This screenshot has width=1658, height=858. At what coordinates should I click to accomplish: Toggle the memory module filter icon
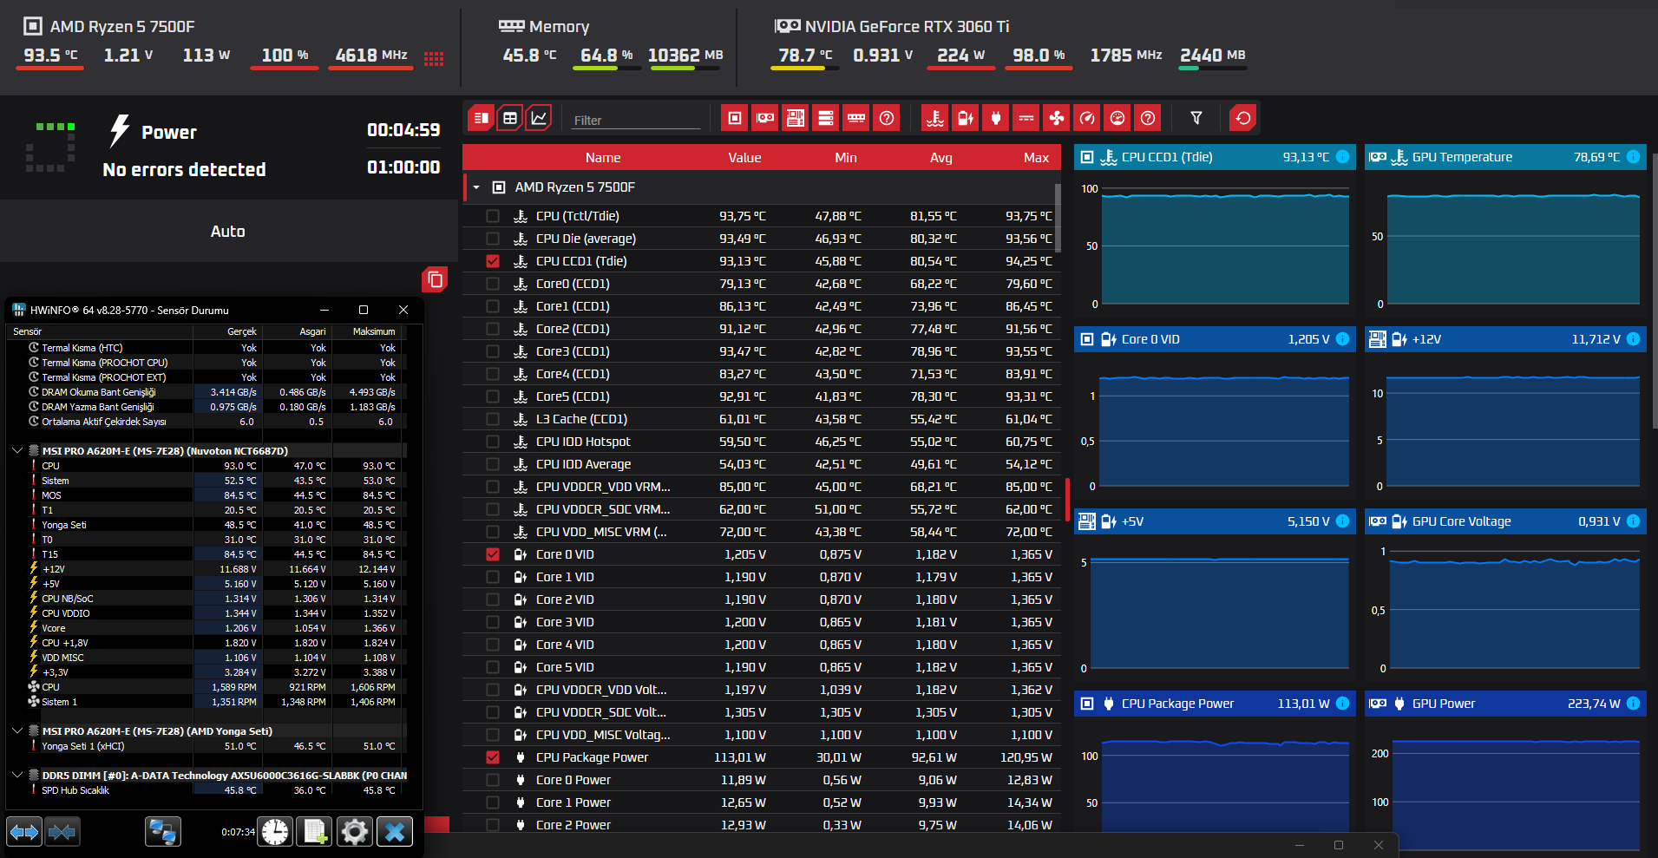click(x=856, y=118)
